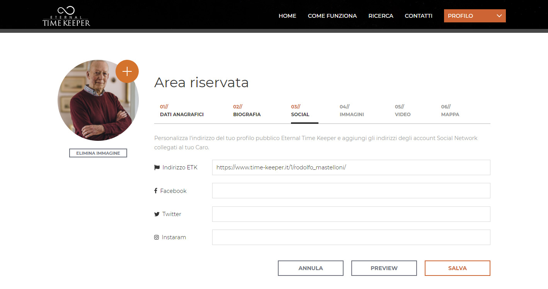
Task: Click the orange plus add-image icon
Action: (127, 71)
